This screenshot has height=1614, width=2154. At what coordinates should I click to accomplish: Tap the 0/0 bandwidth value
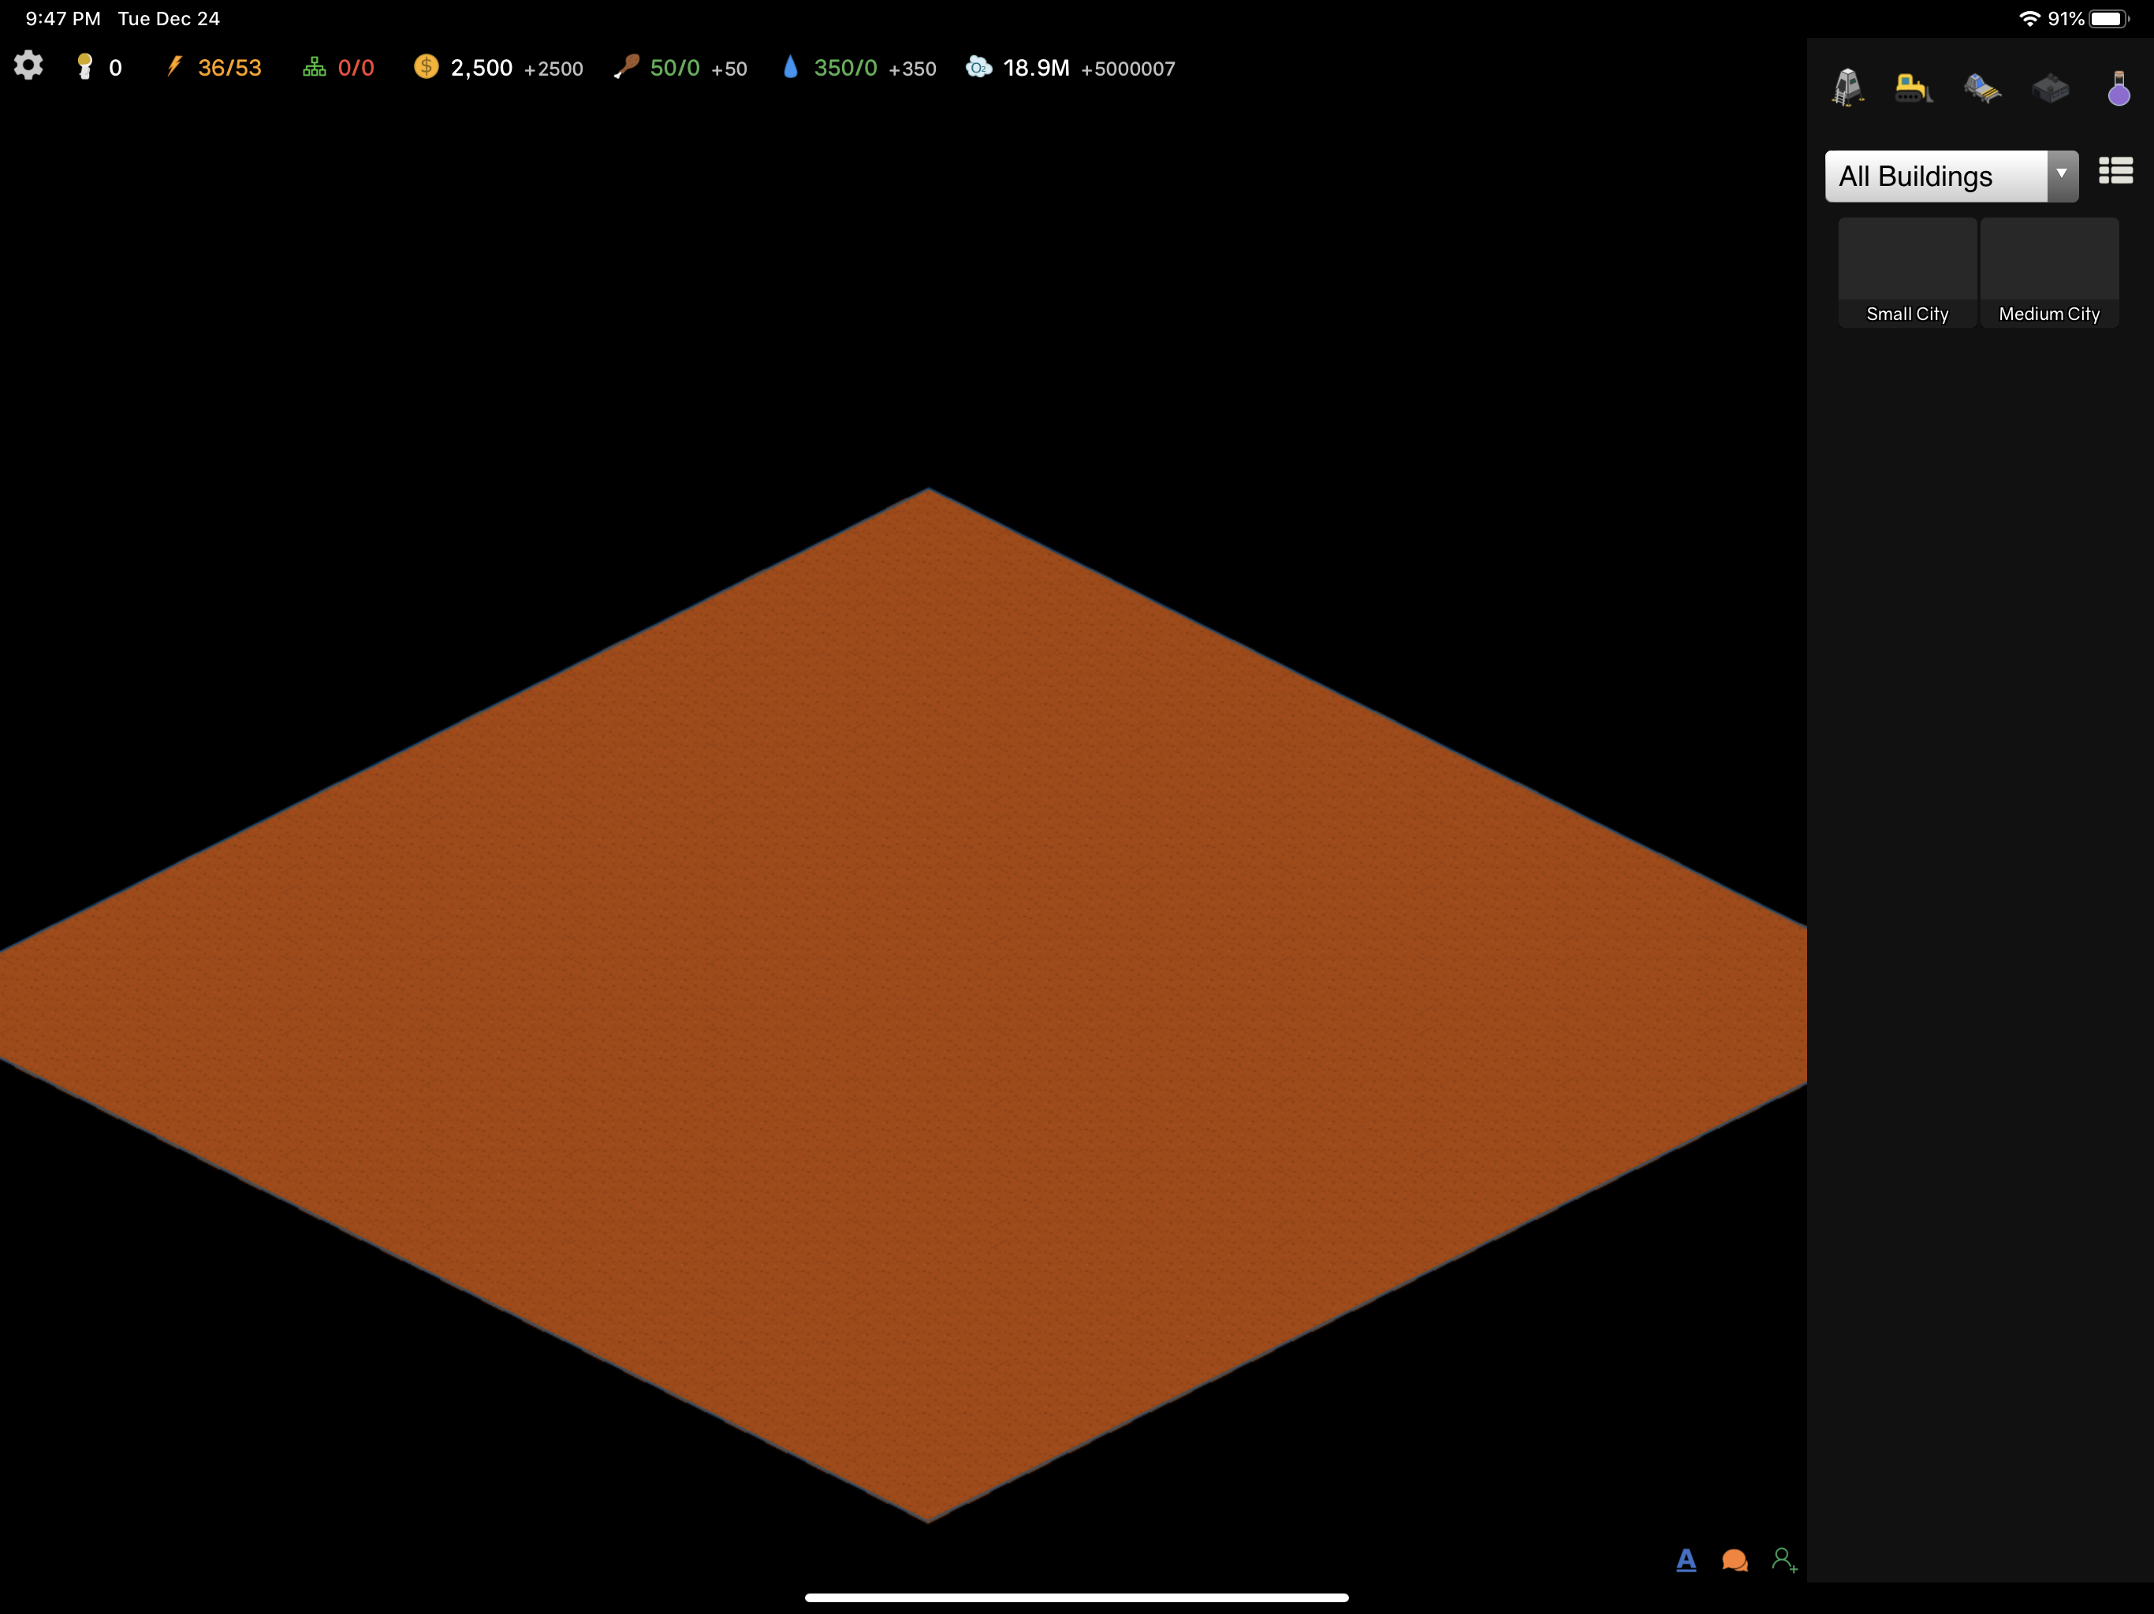[x=356, y=68]
